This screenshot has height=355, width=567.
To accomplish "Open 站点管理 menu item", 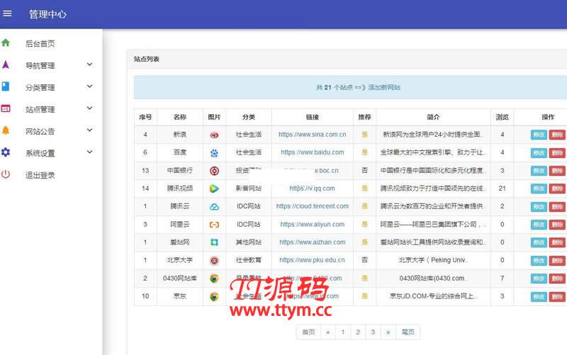I will click(x=40, y=109).
